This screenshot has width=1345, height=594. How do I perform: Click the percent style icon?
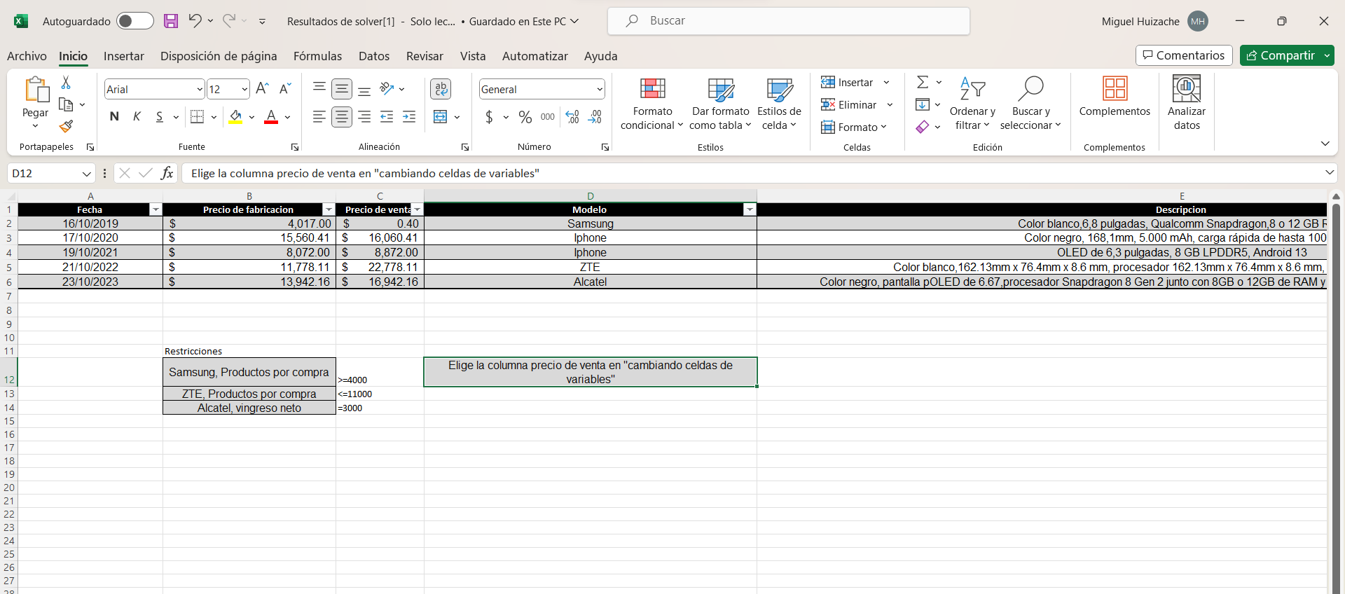525,117
